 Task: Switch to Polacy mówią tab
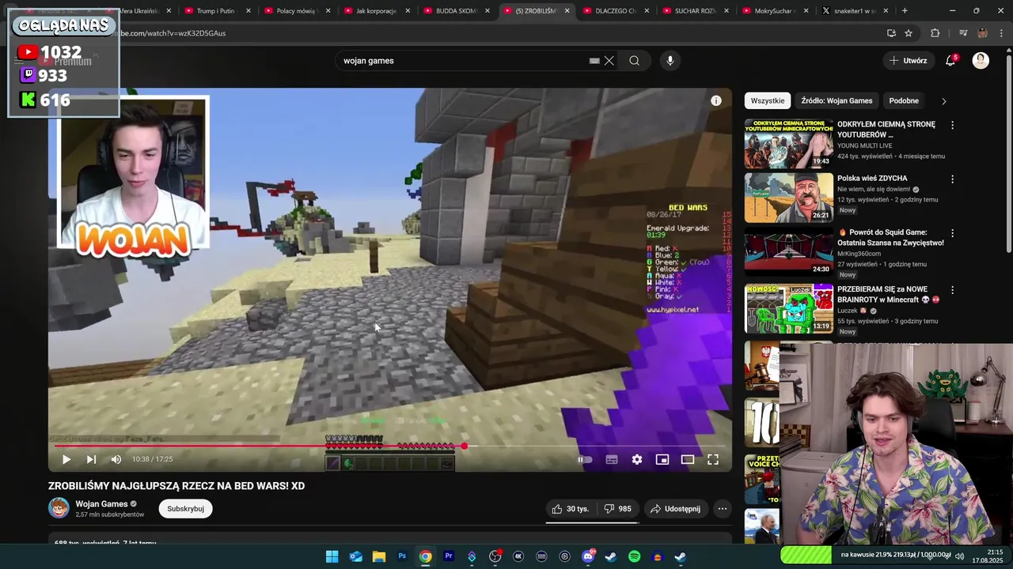point(296,11)
